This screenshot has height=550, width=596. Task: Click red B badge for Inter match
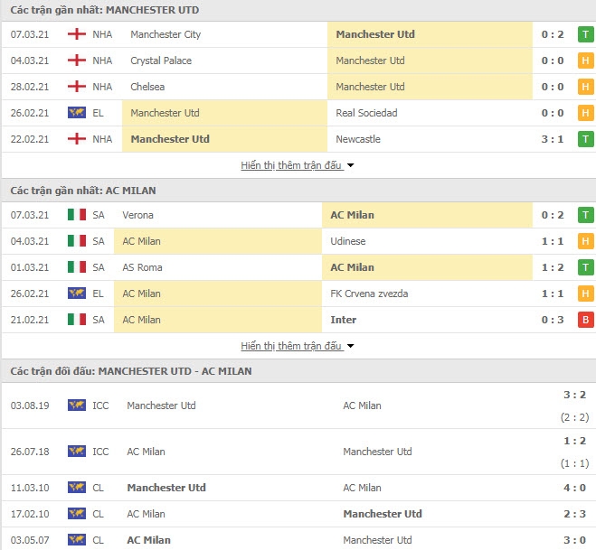585,320
